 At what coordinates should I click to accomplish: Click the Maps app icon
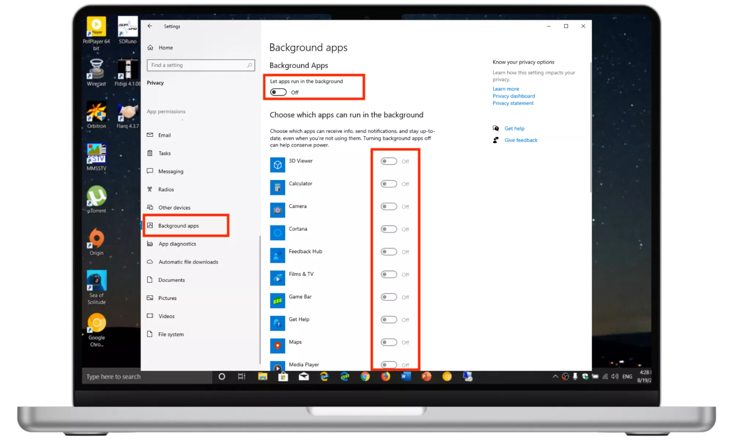click(278, 346)
